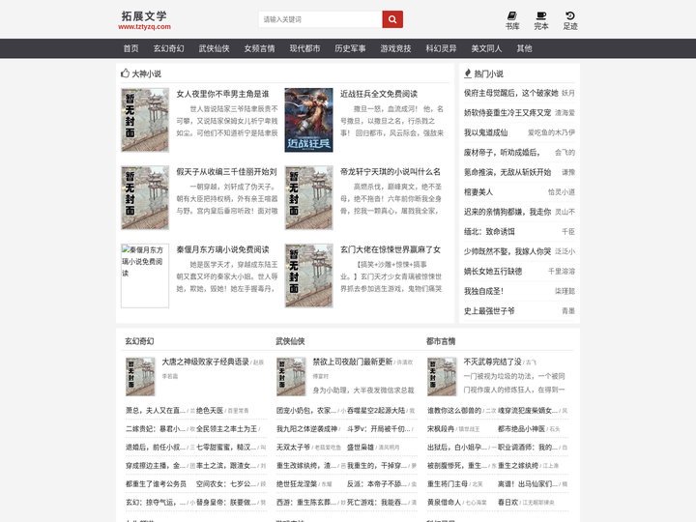Open hot novel 少帅既然不娶，我嫁人你哭
The image size is (696, 522).
point(507,251)
